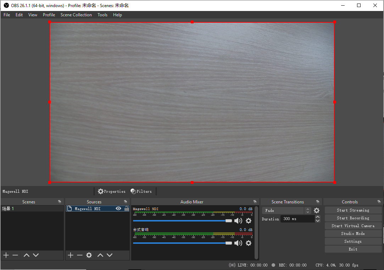Mute the 台式音响 audio channel
Screen dimensions: 384x270
[238, 243]
